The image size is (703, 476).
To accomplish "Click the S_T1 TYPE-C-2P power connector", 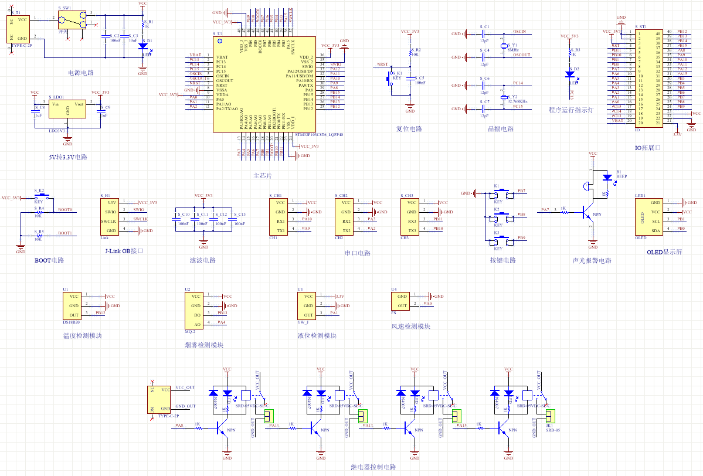I will 18,29.
